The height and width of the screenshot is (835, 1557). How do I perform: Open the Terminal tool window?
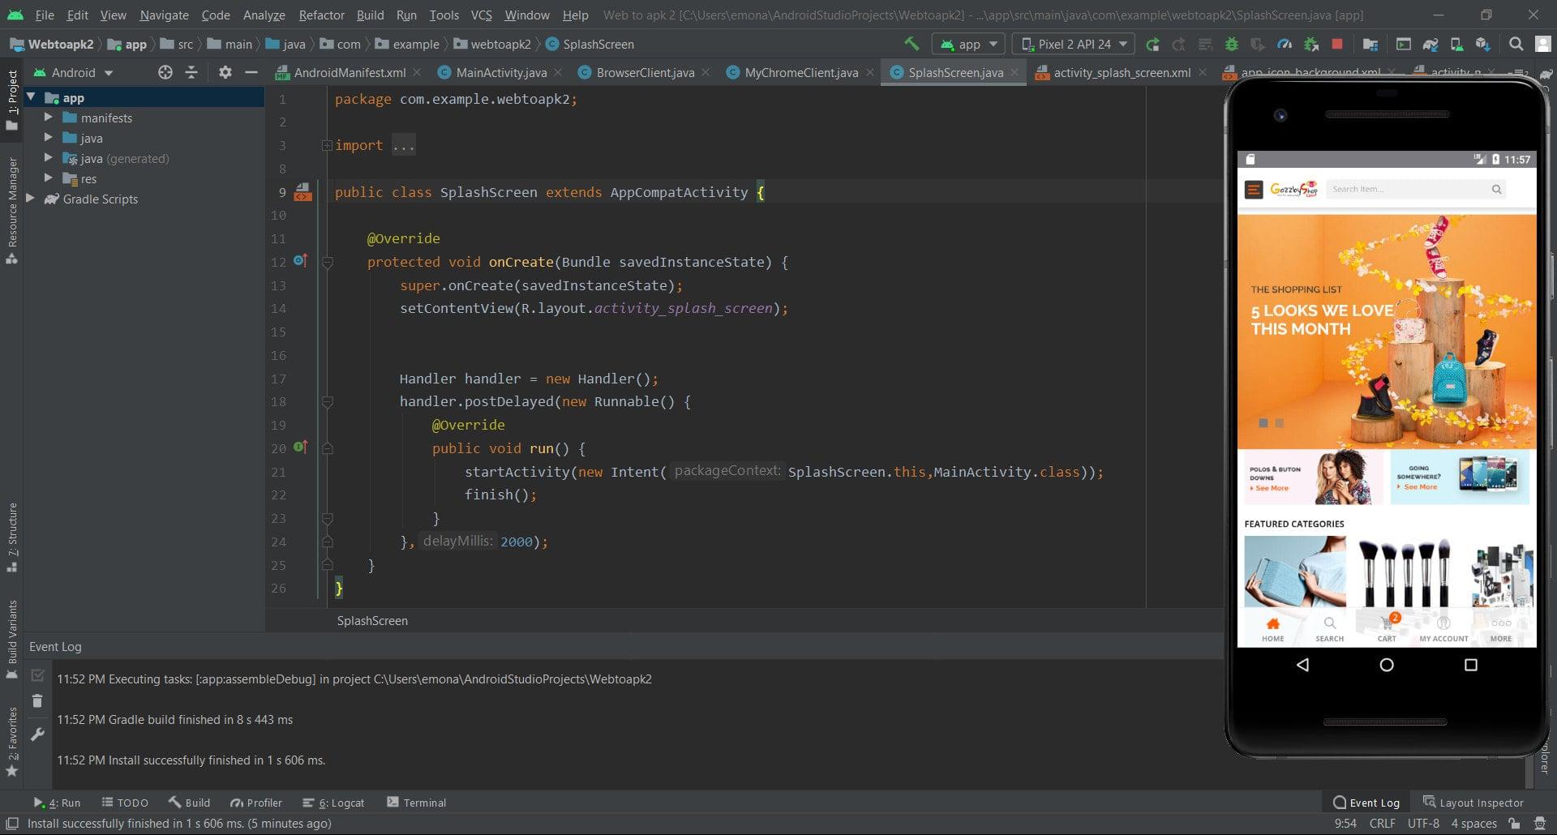422,803
